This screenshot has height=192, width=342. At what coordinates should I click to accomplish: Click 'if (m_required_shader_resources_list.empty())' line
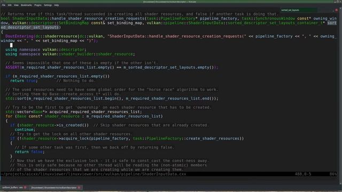click(57, 76)
